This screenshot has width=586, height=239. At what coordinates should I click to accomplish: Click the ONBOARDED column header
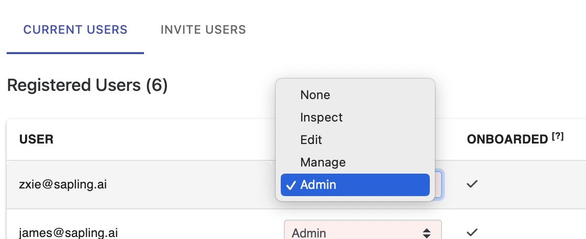507,139
